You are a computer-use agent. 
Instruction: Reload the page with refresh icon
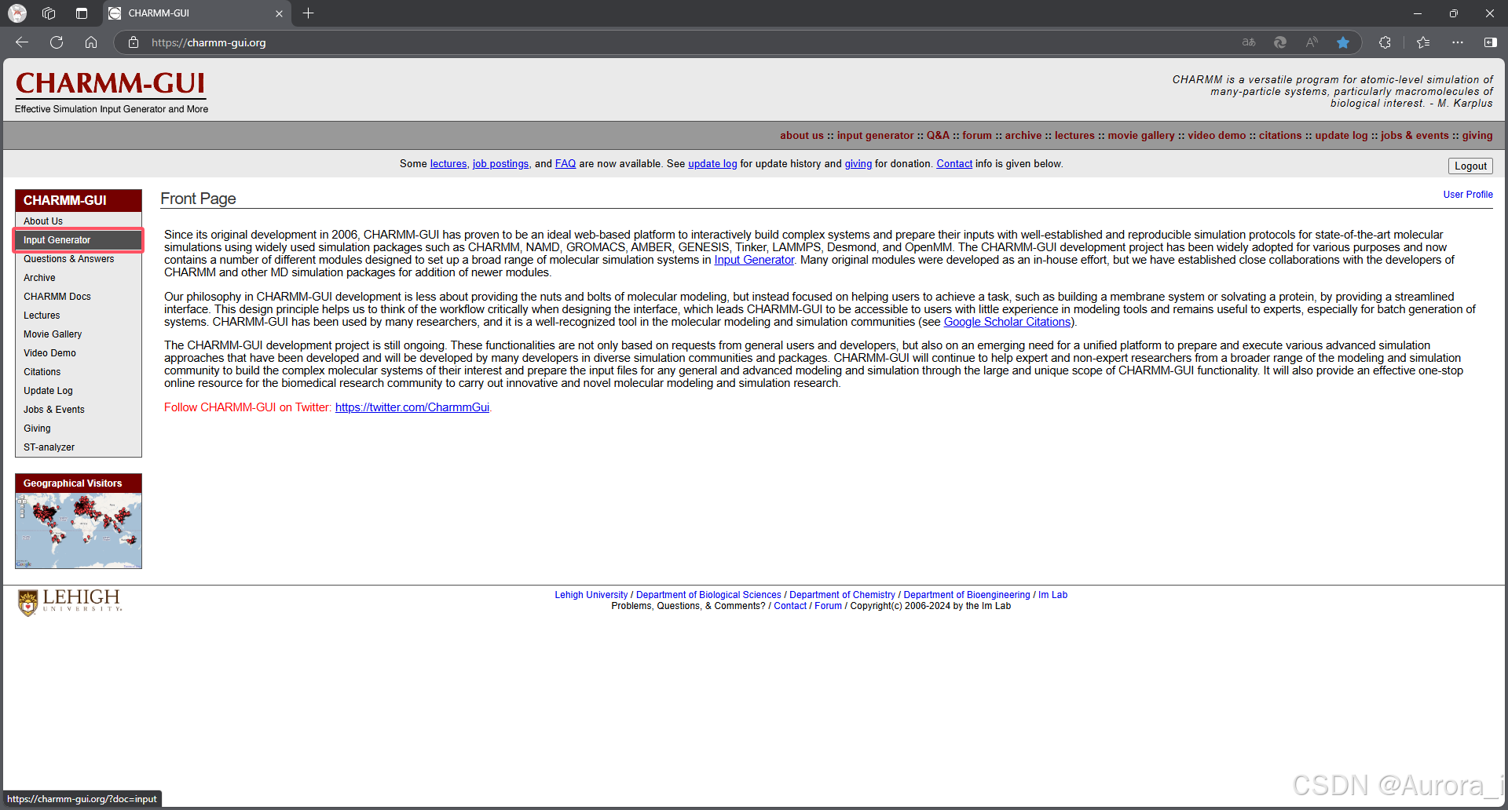coord(57,42)
